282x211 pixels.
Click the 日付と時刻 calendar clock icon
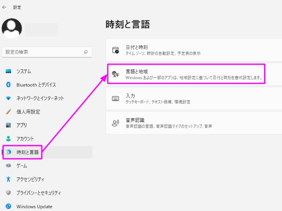[115, 50]
